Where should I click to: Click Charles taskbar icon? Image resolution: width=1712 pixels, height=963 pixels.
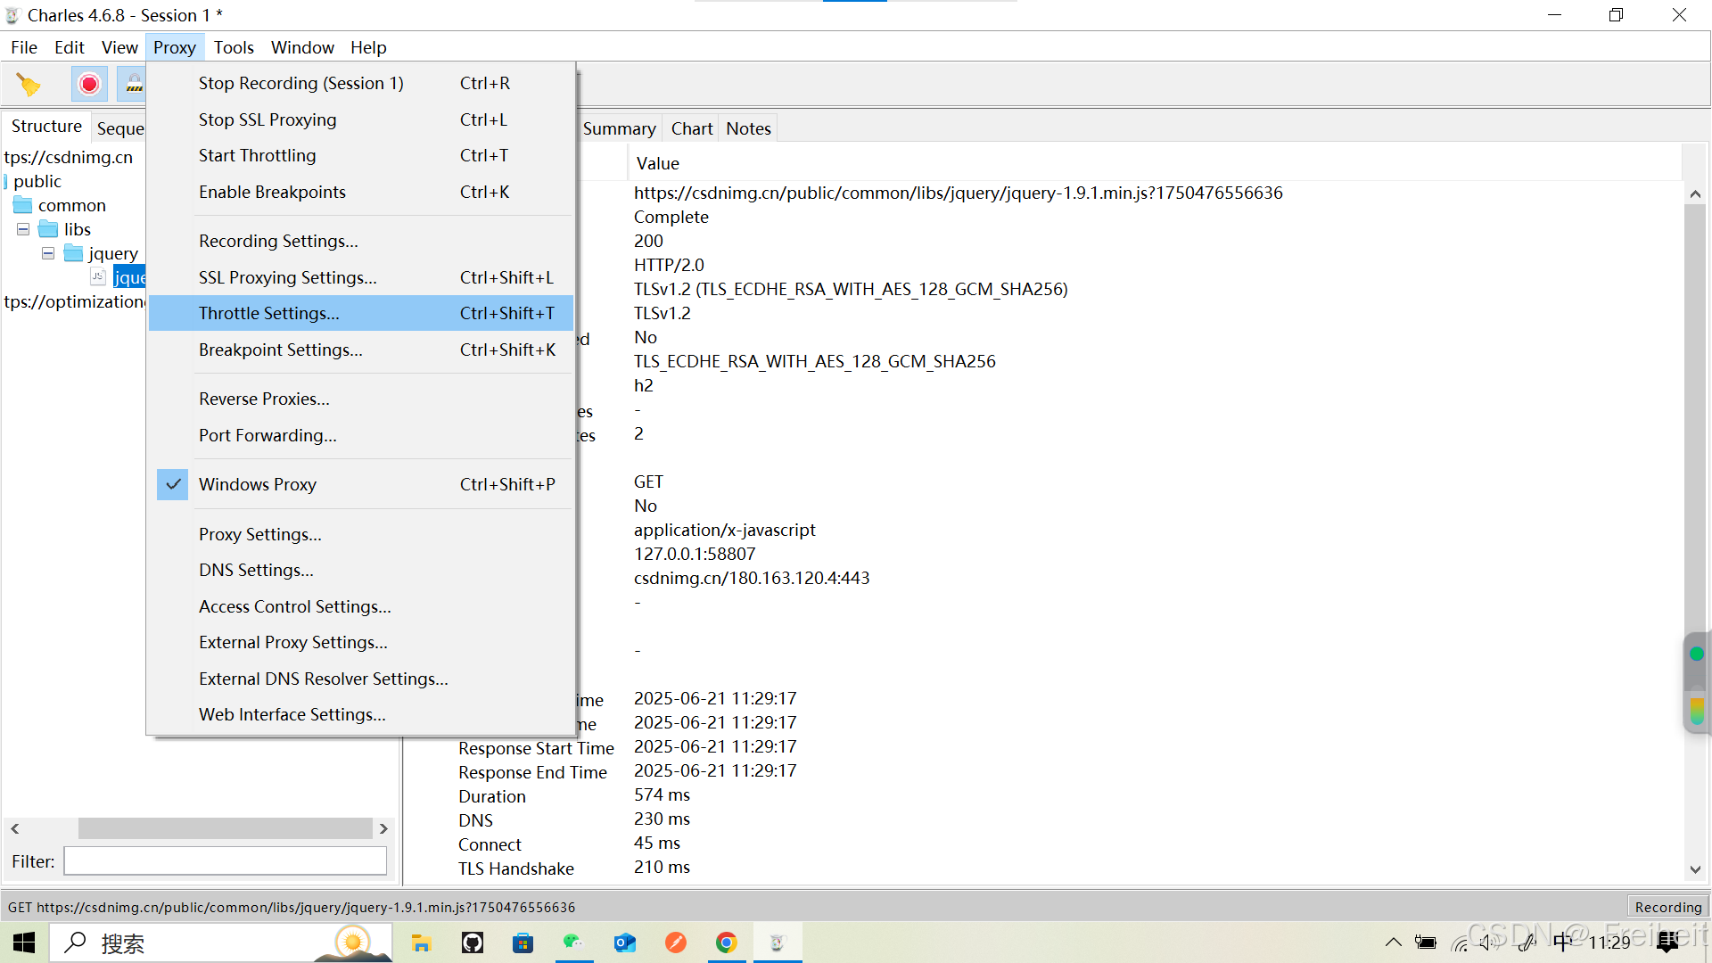(778, 942)
